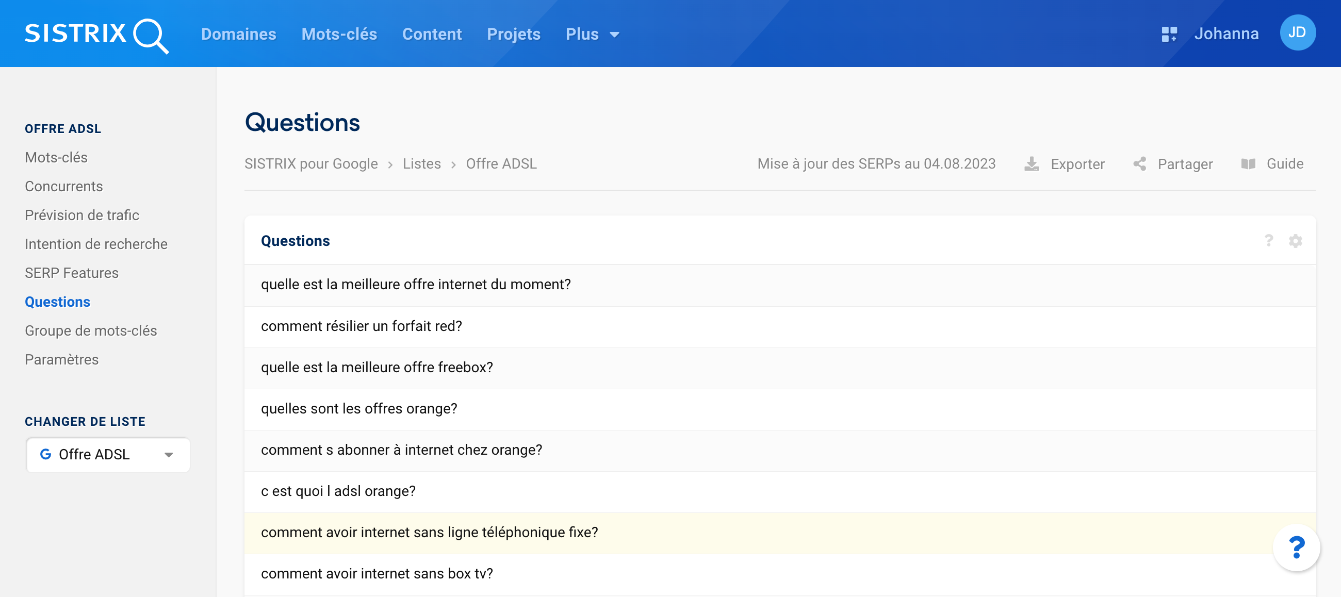Click the Offre ADSL breadcrumb

pyautogui.click(x=501, y=164)
